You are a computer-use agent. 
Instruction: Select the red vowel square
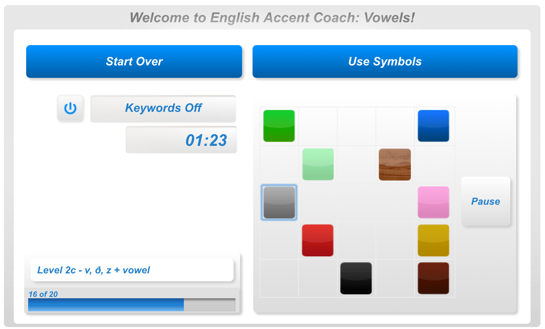[x=317, y=241]
